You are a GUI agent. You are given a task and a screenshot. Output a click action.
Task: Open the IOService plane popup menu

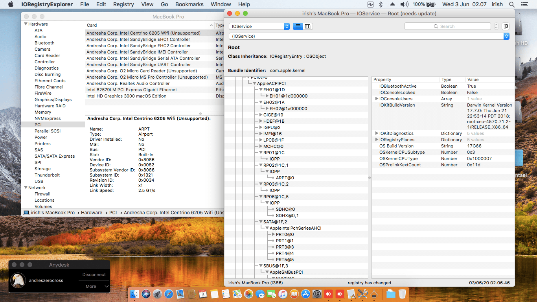[259, 26]
